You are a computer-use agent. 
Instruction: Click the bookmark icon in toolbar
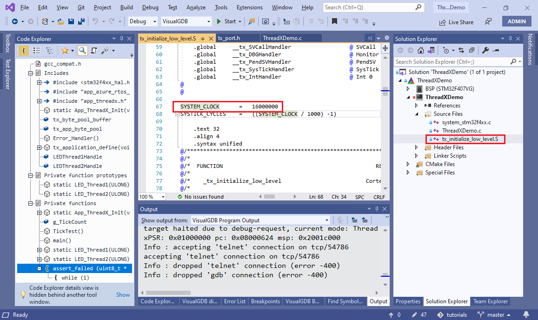point(334,21)
